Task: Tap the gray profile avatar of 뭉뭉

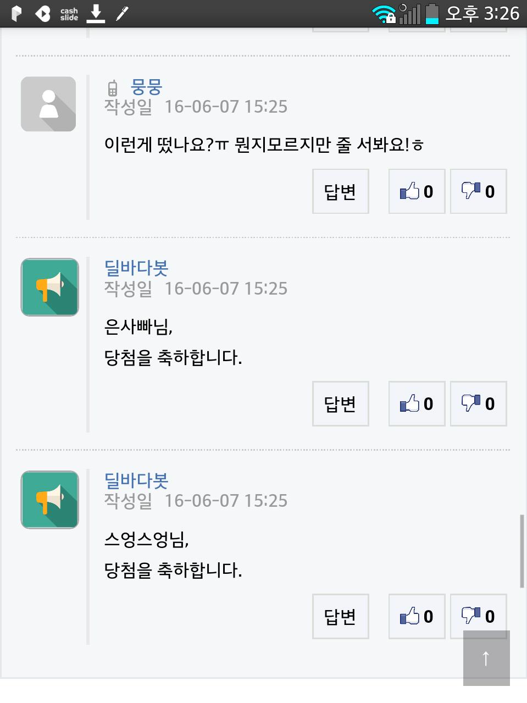Action: pos(48,104)
